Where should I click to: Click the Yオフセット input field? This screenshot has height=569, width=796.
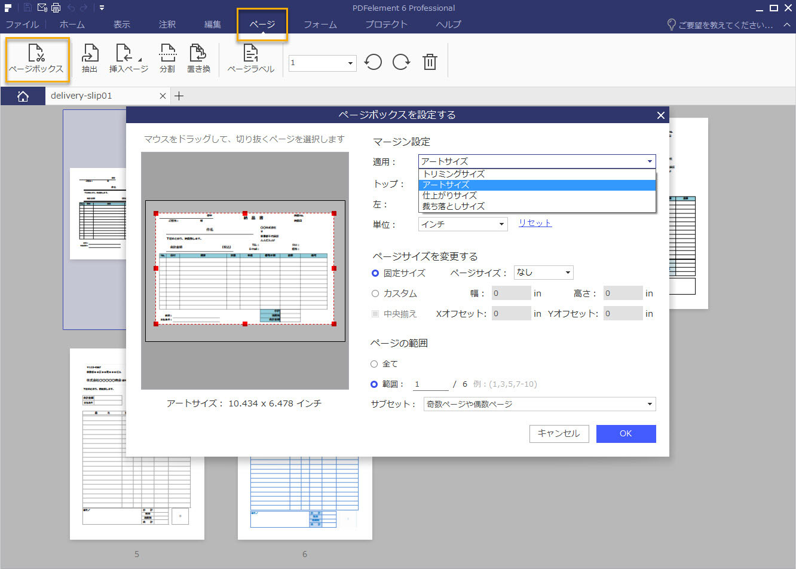pyautogui.click(x=623, y=314)
